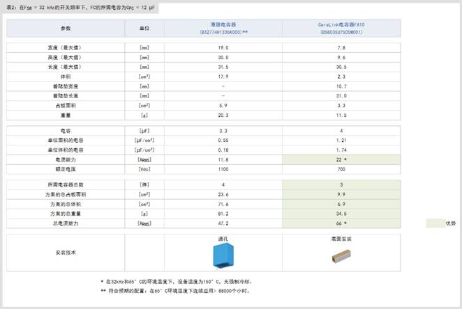Image resolution: width=462 pixels, height=309 pixels.
Task: Click the 电流能力 row label
Action: click(x=66, y=159)
